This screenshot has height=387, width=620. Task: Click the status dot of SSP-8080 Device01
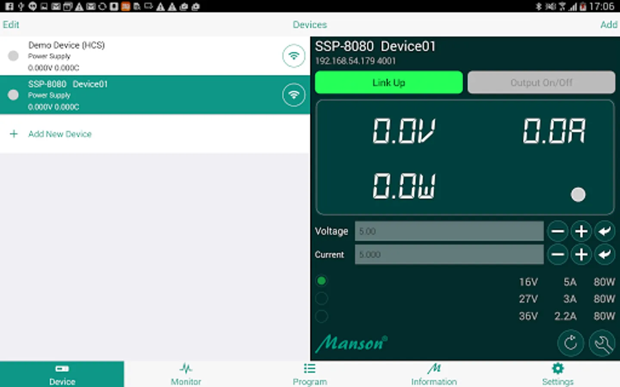click(13, 95)
